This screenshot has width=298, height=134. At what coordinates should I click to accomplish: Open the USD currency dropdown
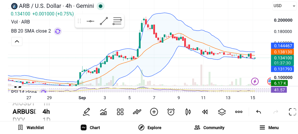(284, 6)
